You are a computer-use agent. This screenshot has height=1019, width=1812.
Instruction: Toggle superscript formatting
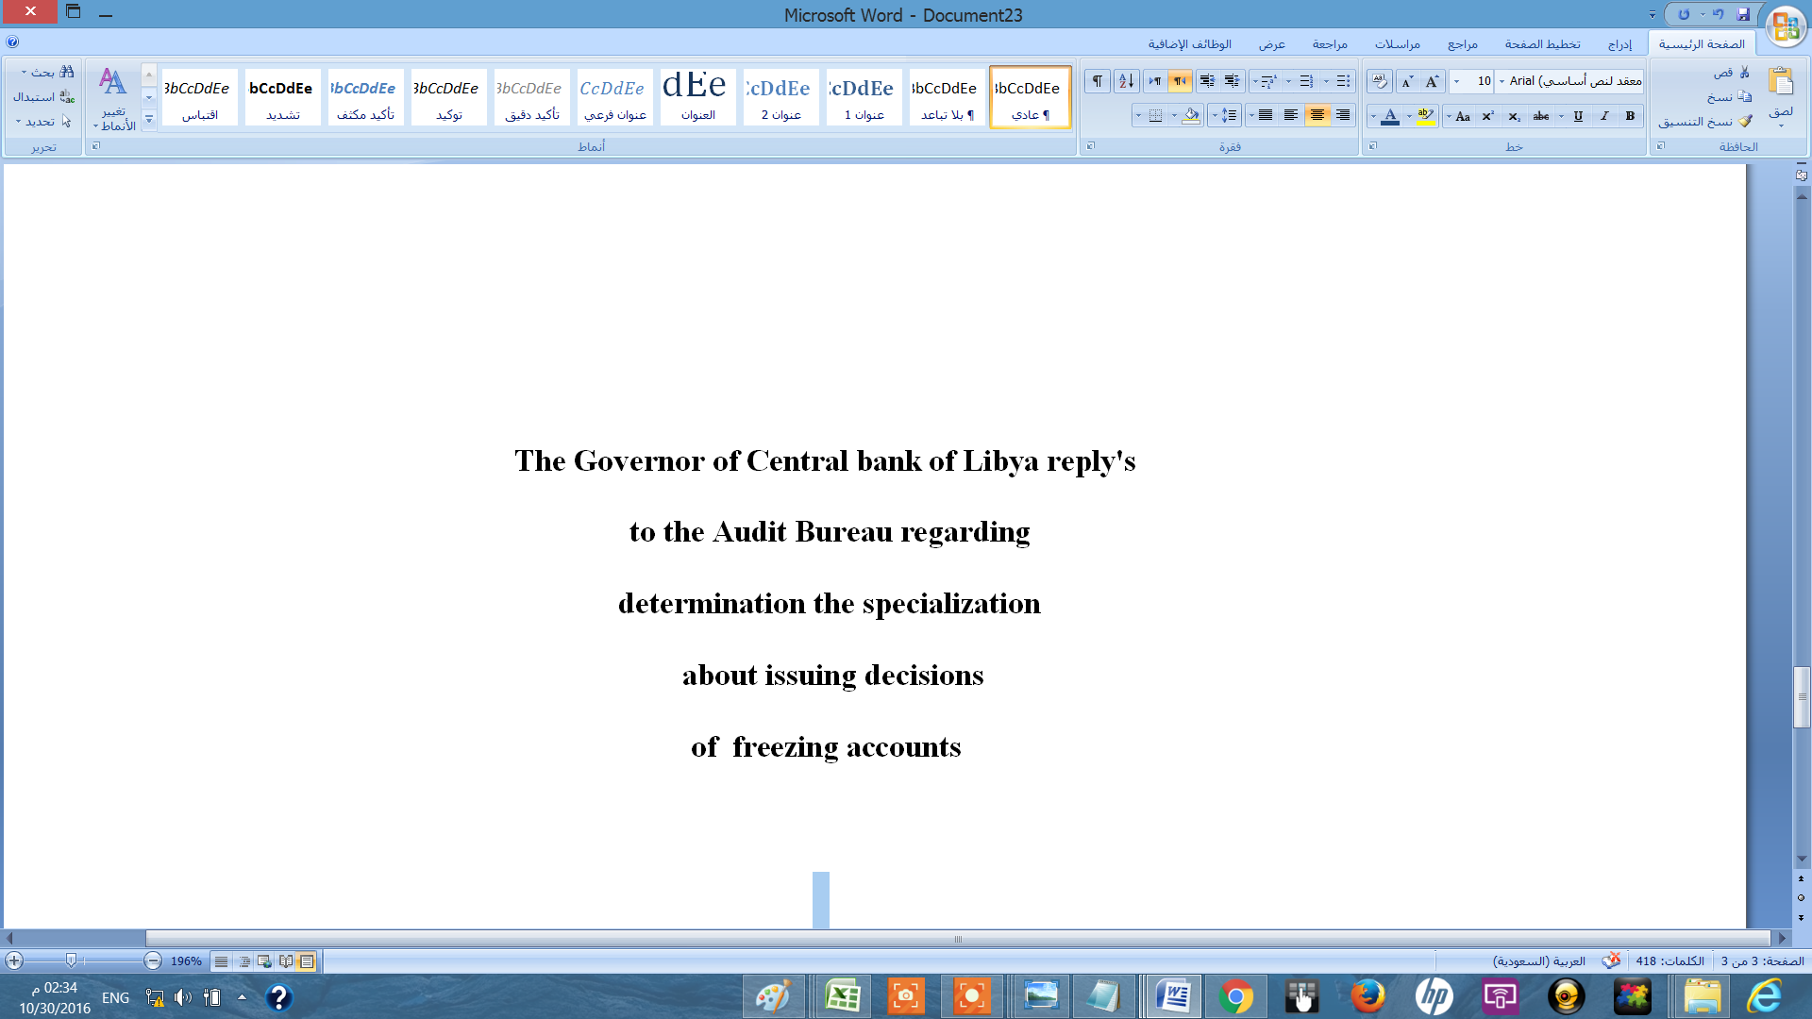point(1487,116)
